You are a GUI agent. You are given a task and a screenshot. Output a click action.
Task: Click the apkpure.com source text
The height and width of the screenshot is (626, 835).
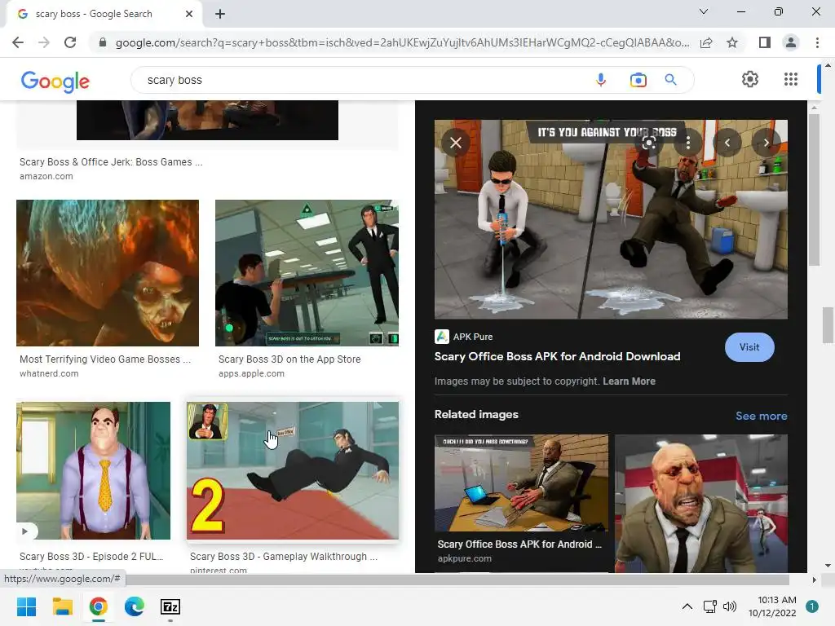click(464, 558)
